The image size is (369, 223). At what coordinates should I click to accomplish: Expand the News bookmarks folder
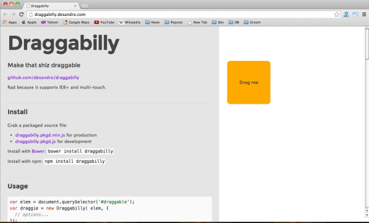(x=153, y=22)
